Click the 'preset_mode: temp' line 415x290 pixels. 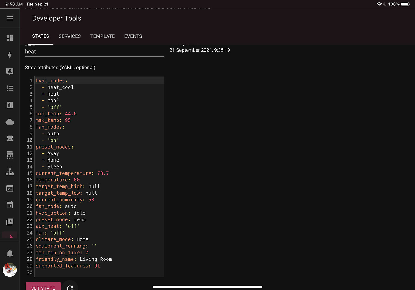(x=61, y=220)
